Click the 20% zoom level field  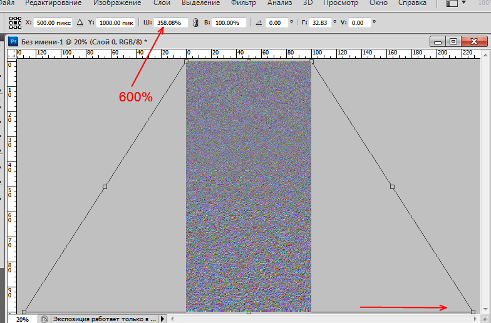pyautogui.click(x=23, y=319)
